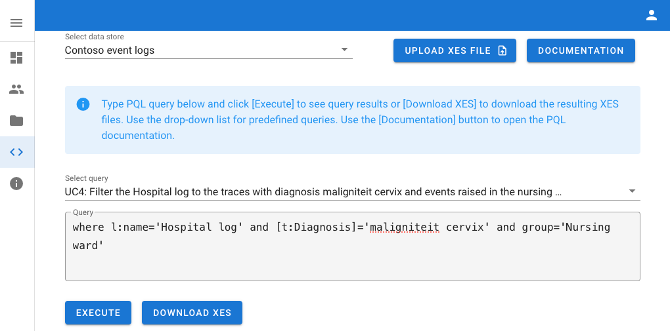Click the info icon in the blue banner

83,104
